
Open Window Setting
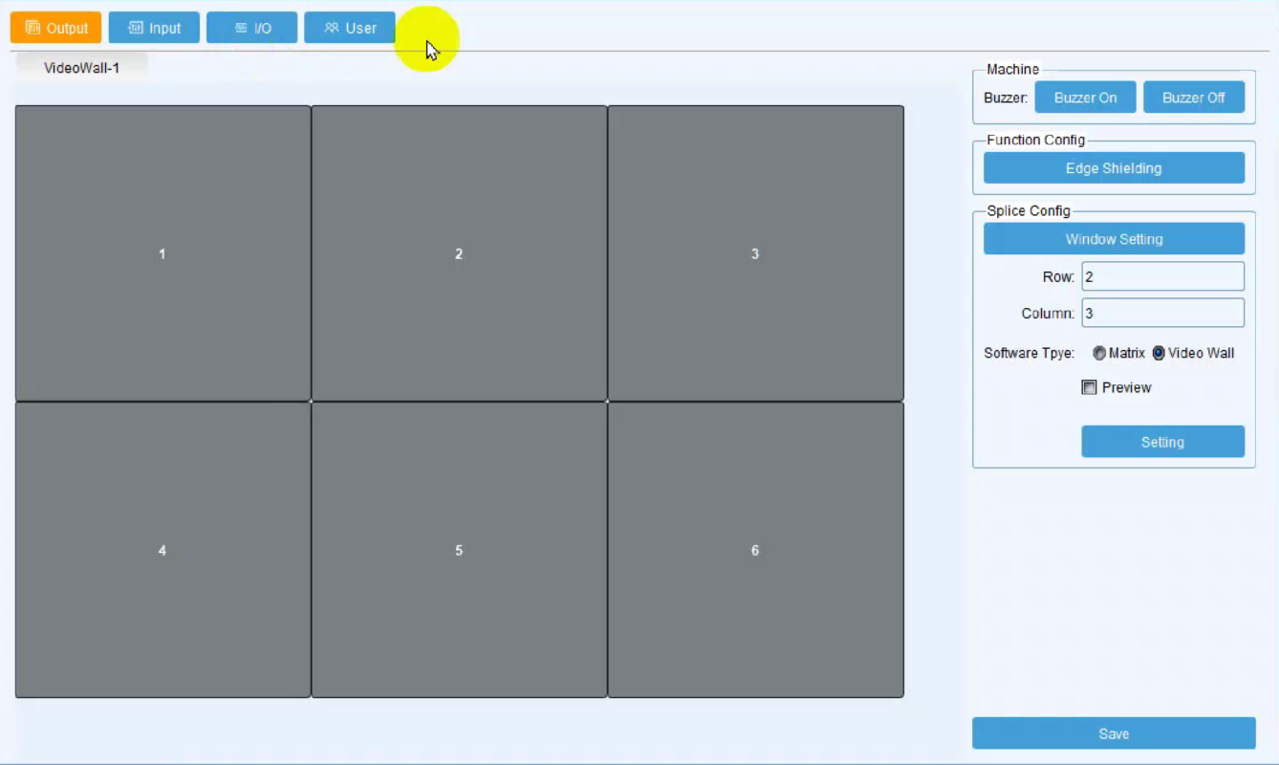(x=1114, y=239)
